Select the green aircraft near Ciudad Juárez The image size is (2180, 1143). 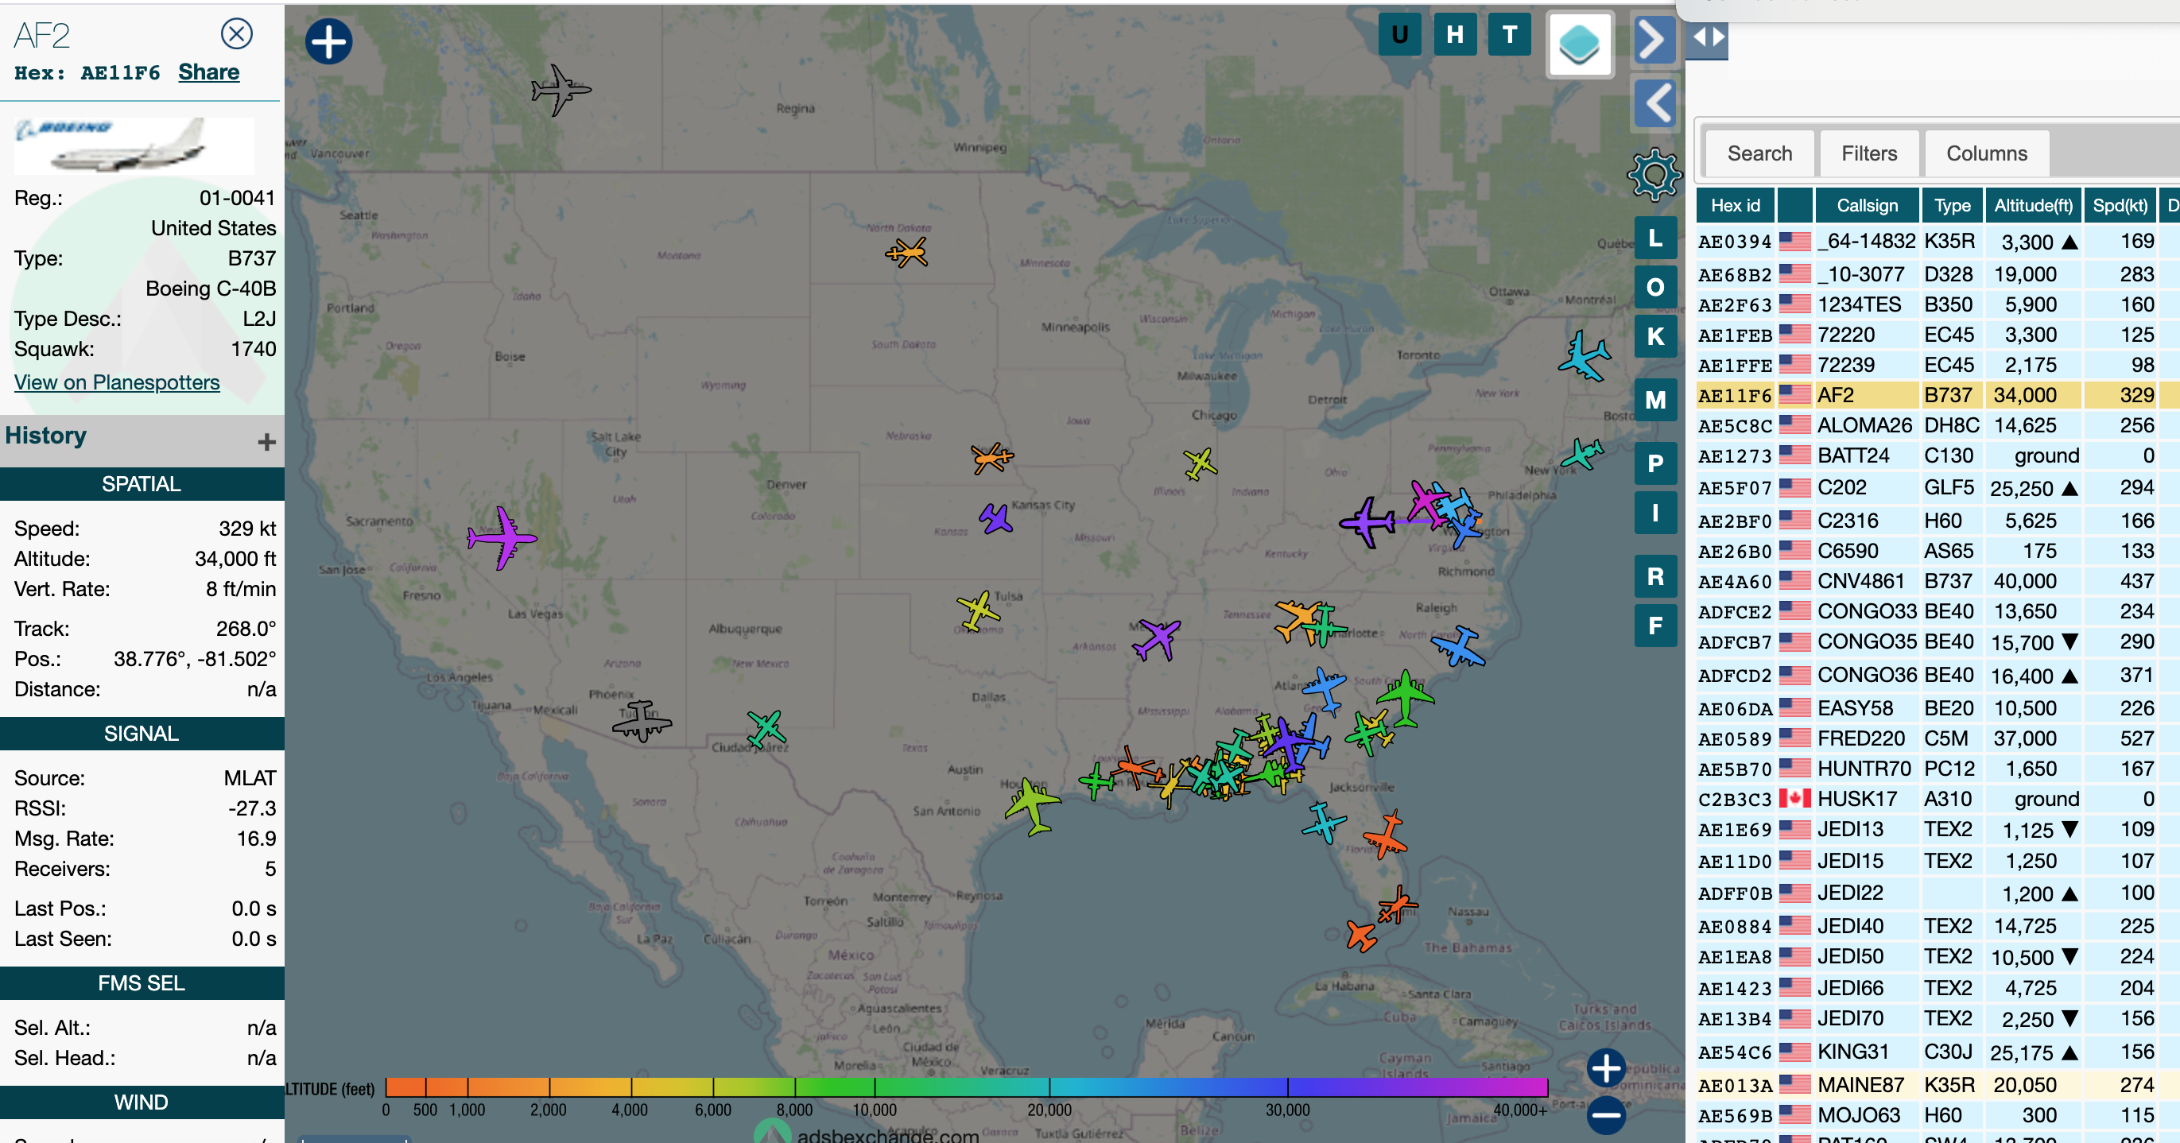[x=766, y=727]
